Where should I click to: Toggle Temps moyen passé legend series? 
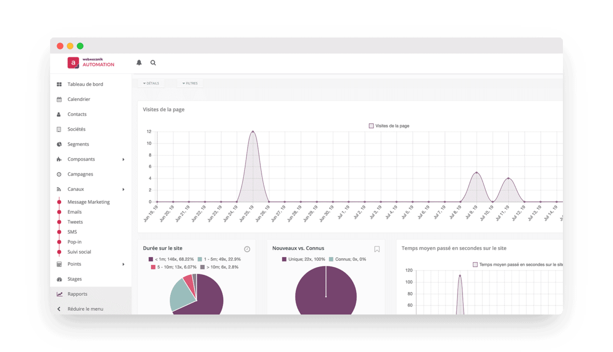pos(518,265)
